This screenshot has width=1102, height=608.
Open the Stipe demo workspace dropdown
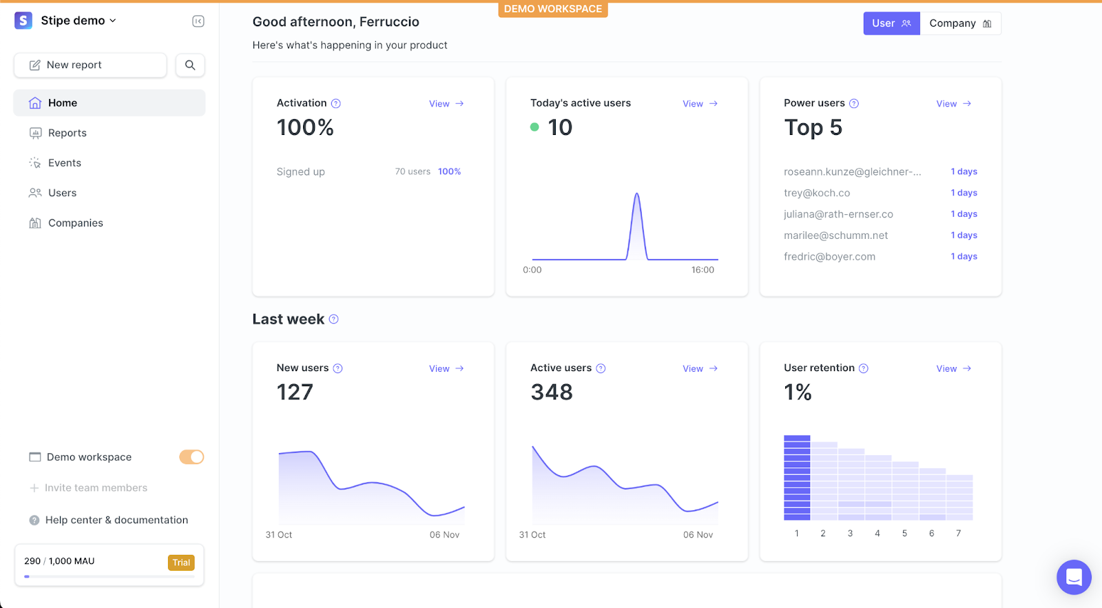coord(78,21)
